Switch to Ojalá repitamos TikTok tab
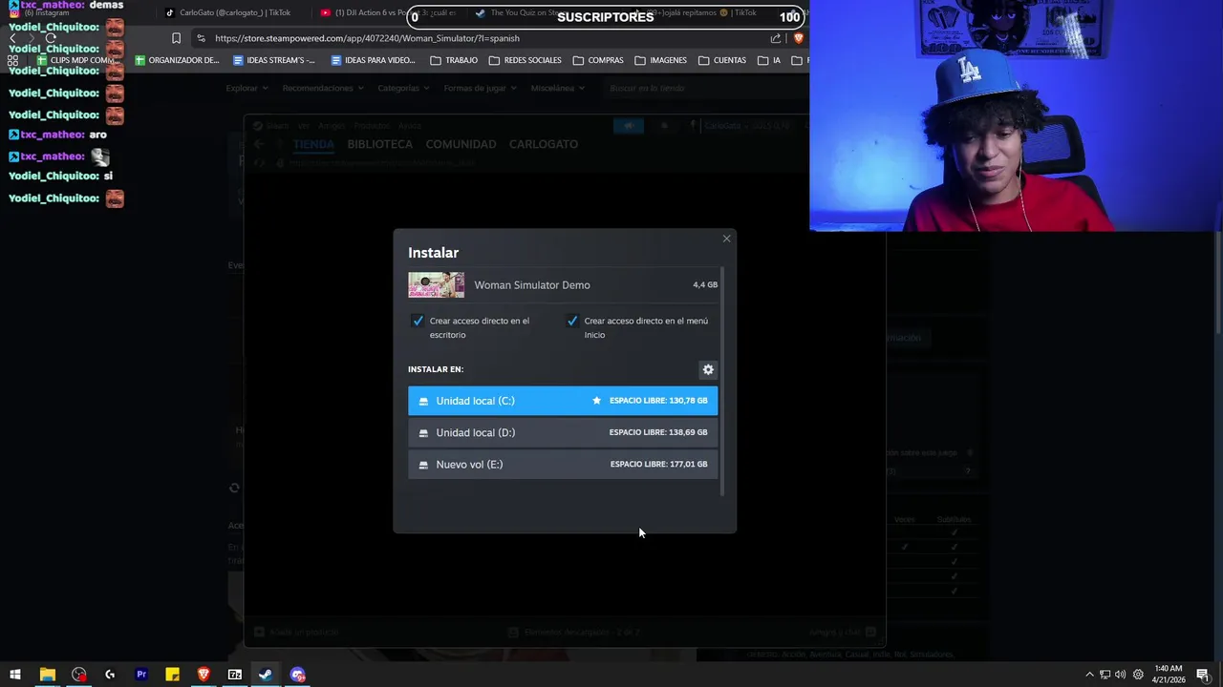 pos(704,13)
